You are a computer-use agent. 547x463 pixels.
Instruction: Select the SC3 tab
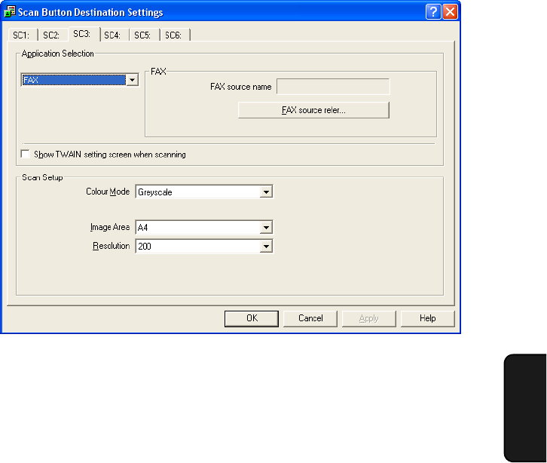coord(82,35)
